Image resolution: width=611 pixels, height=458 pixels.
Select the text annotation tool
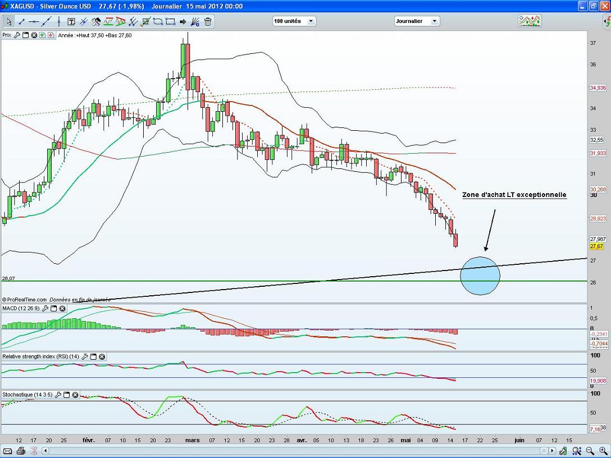click(x=71, y=22)
